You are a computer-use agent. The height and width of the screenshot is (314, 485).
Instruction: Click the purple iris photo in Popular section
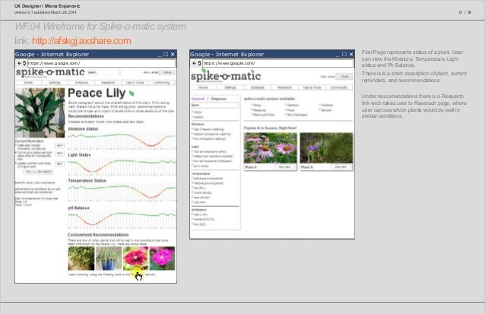326,147
